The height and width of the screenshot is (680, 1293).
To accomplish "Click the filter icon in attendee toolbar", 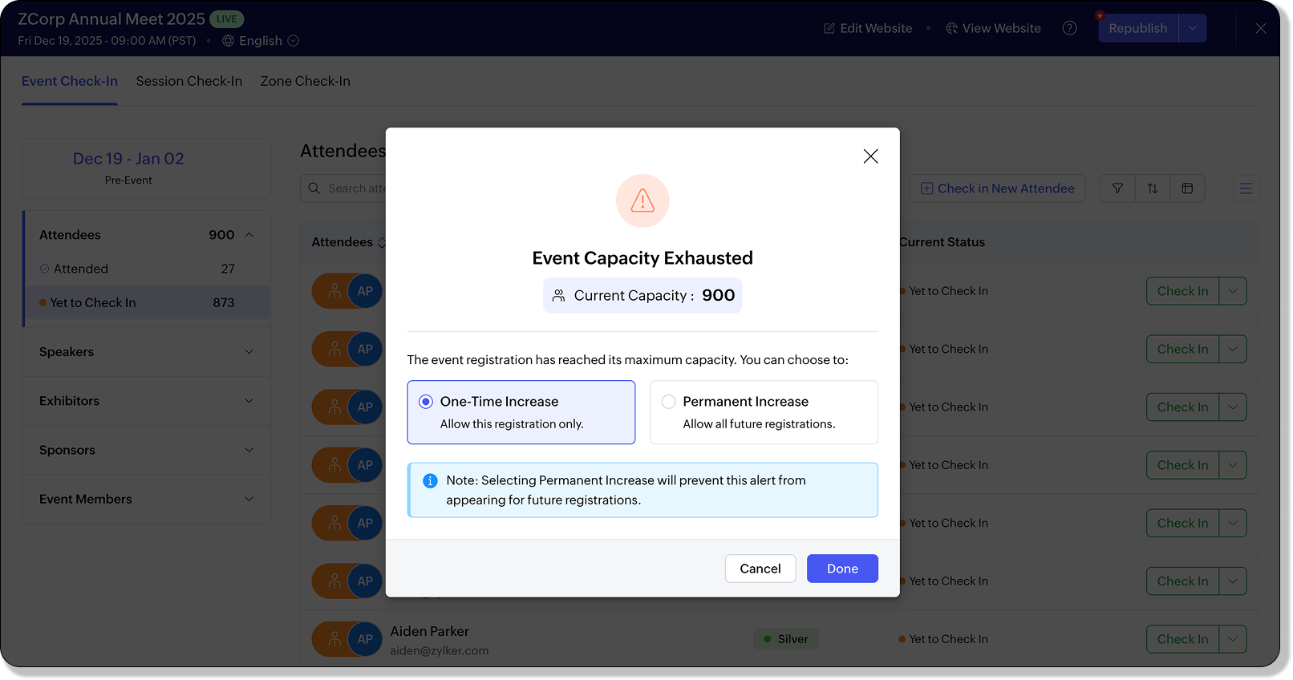I will click(1117, 188).
